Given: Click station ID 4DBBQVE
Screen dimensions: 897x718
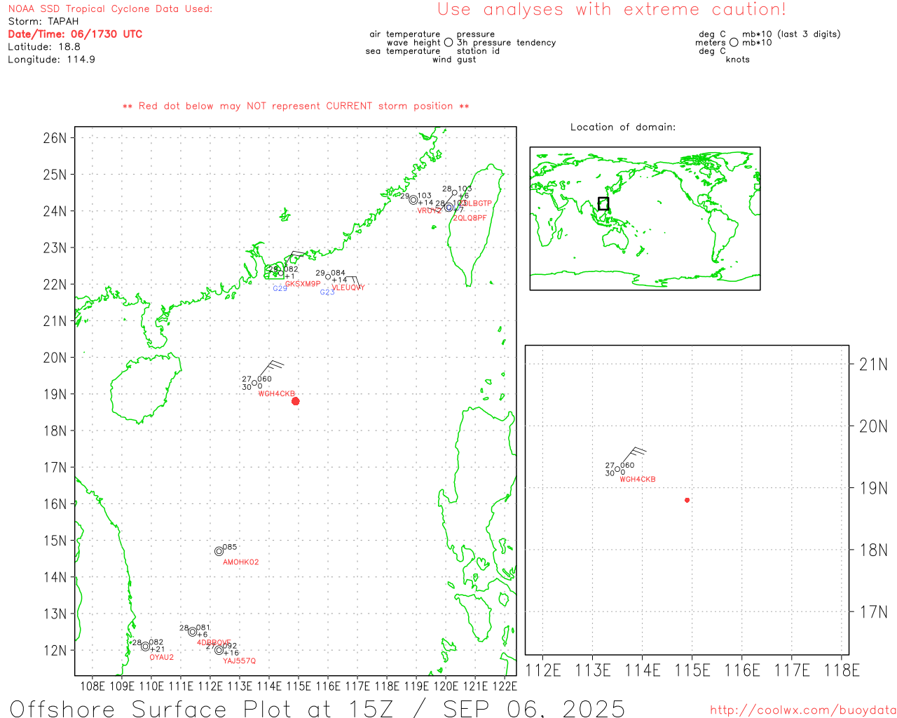Looking at the screenshot, I should (x=214, y=643).
